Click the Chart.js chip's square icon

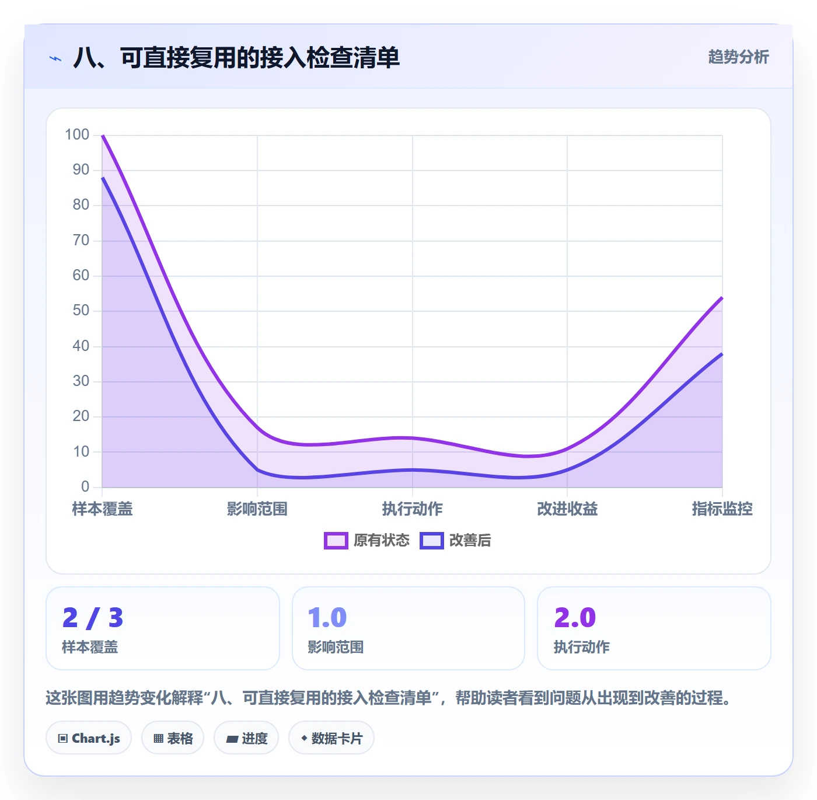pyautogui.click(x=63, y=739)
